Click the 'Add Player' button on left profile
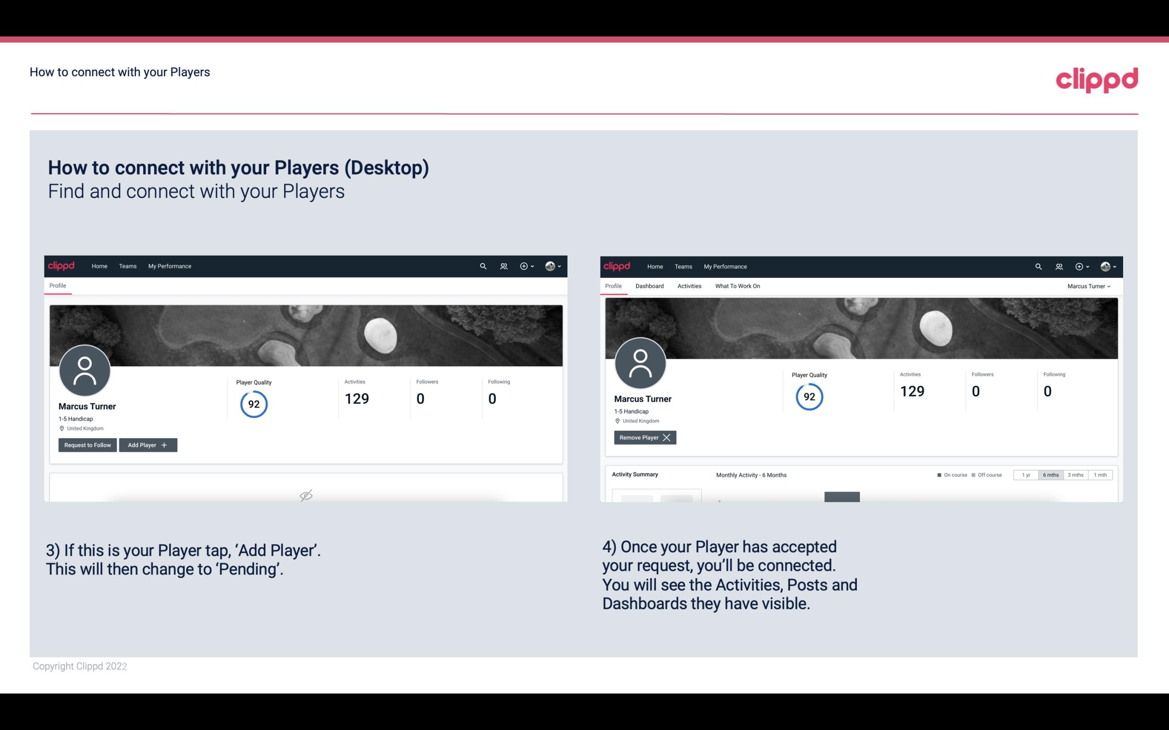1169x730 pixels. [148, 444]
